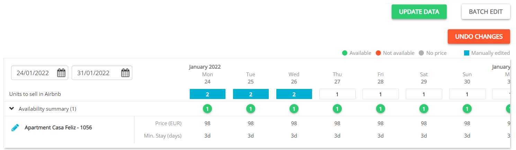Click price 98 under Wed 26
Image resolution: width=516 pixels, height=150 pixels.
coord(294,123)
